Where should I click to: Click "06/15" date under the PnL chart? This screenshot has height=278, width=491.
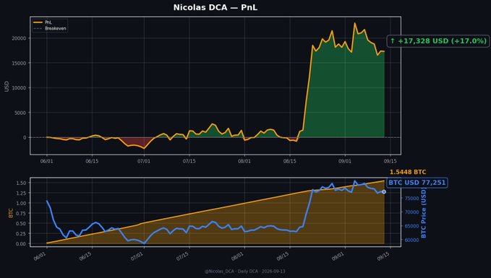92,161
